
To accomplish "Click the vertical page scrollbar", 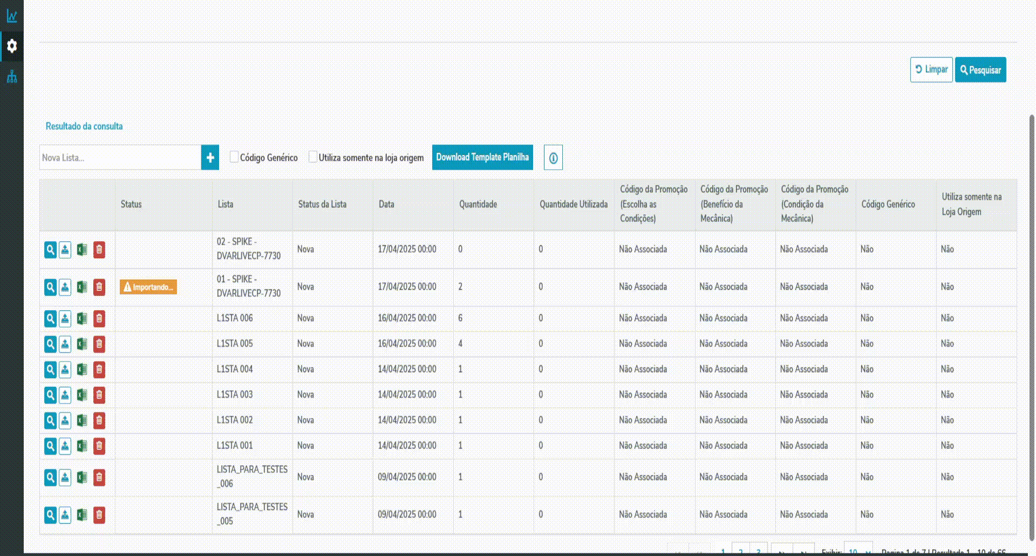I will coord(1032,328).
